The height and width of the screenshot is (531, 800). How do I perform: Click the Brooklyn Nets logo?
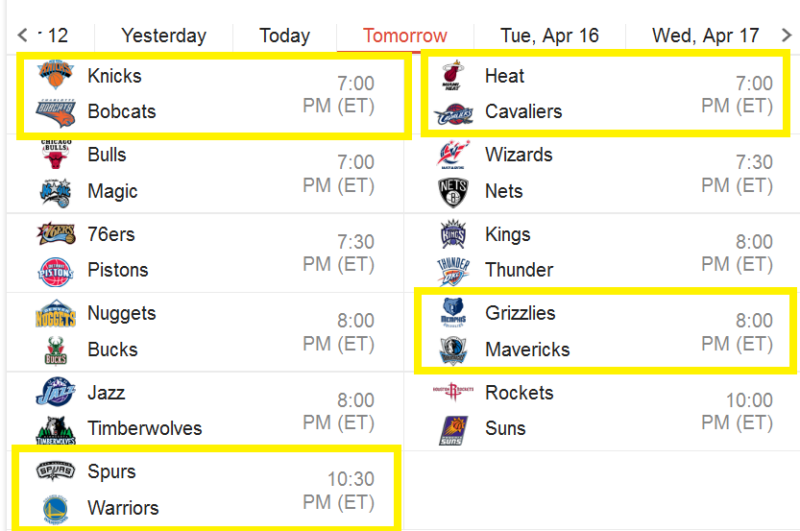point(453,192)
